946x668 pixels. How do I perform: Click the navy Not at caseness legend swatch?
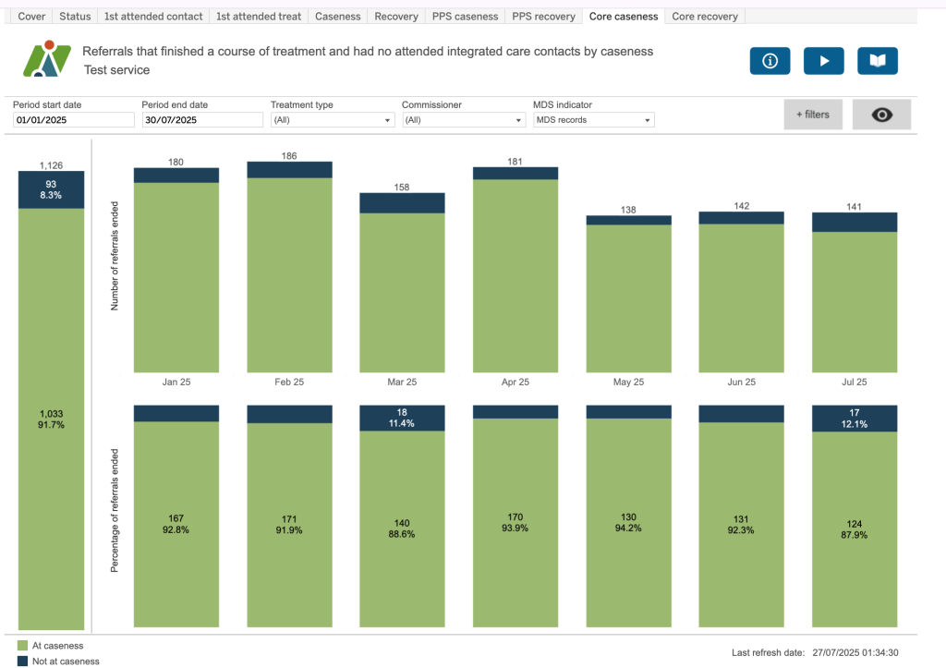click(22, 661)
